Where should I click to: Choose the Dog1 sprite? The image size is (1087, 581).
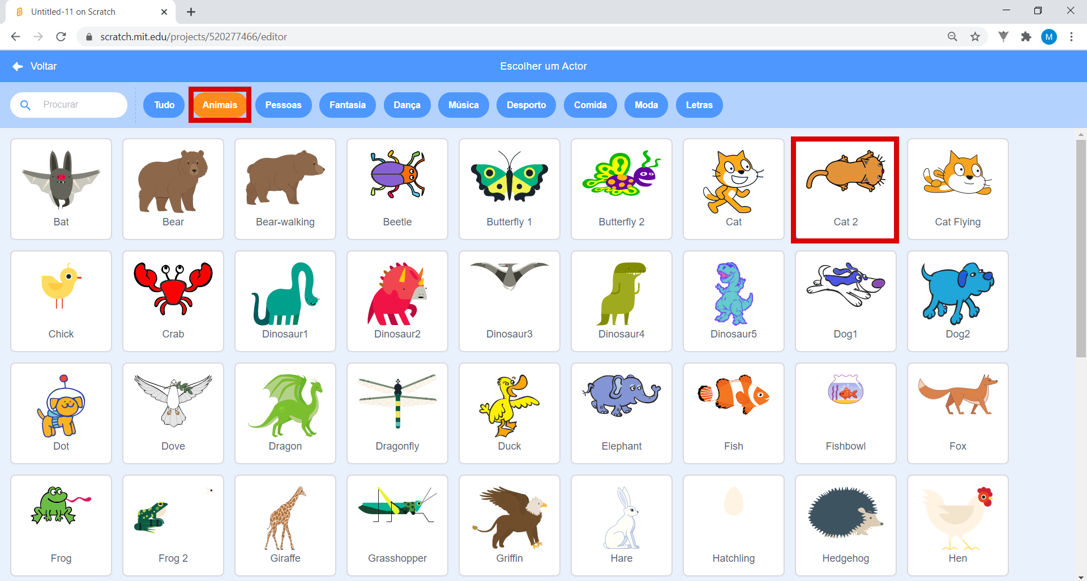pos(846,301)
